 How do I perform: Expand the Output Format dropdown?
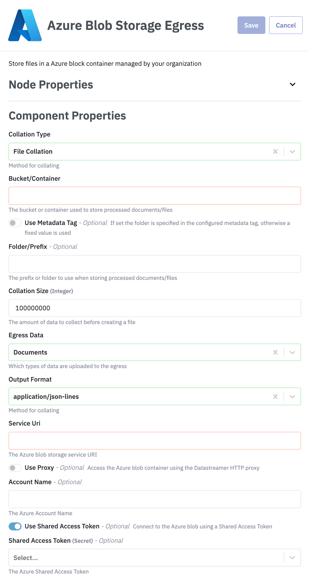[x=292, y=397]
